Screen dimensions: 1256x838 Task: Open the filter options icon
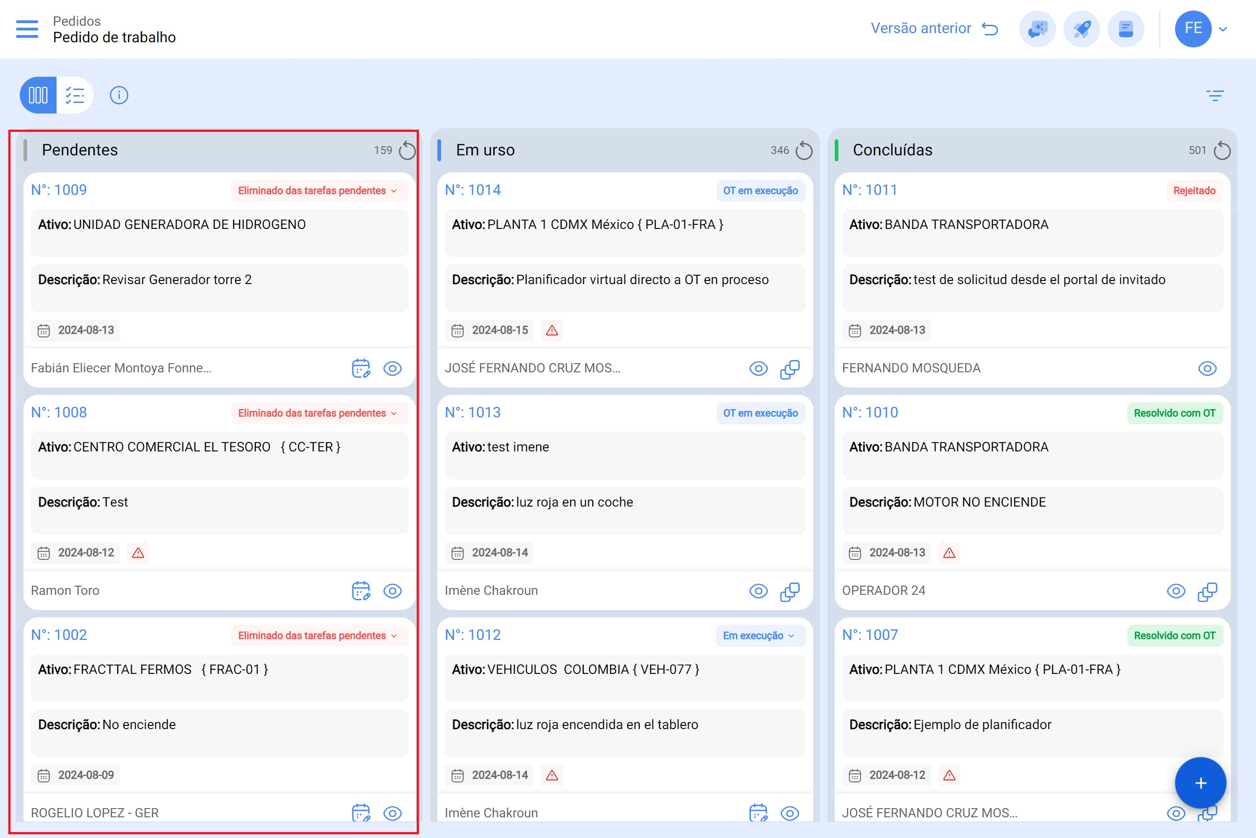pos(1215,96)
